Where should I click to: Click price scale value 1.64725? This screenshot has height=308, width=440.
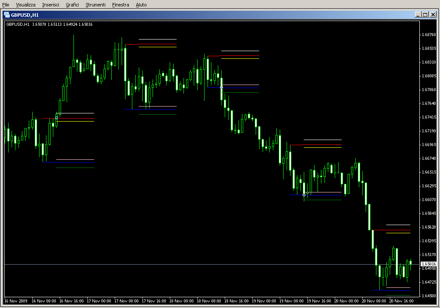(429, 282)
